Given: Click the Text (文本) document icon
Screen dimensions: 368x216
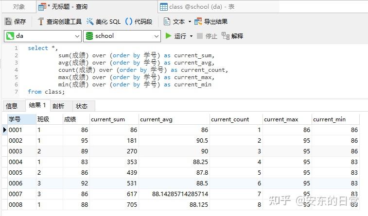Looking at the screenshot, I should coord(167,21).
